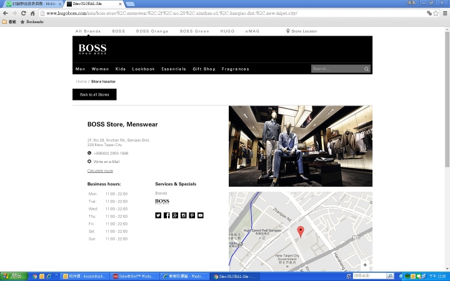Switch to Sahee Red Works taskbar window
450x281 pixels.
pos(134,277)
